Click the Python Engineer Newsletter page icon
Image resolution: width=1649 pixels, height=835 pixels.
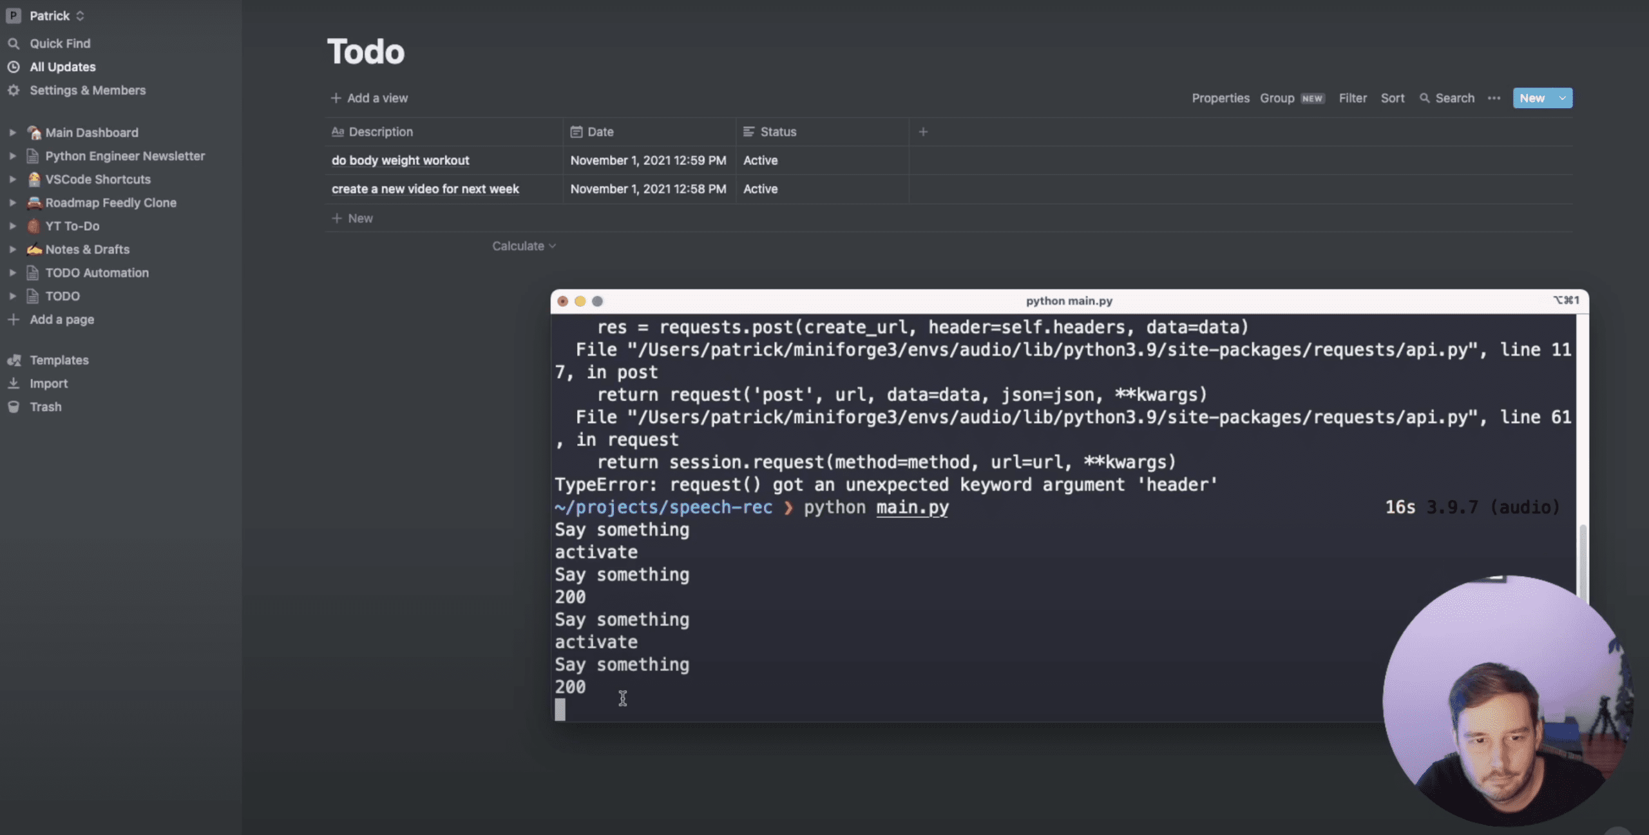33,156
